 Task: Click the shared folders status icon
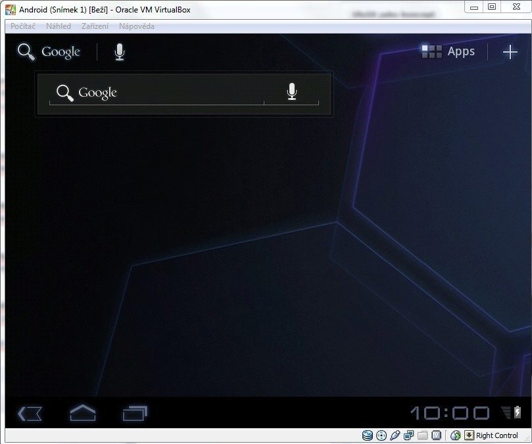(422, 435)
